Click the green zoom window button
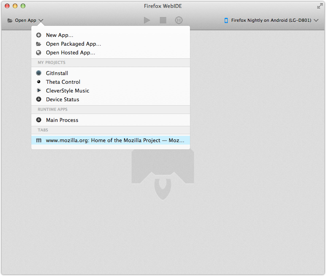The width and height of the screenshot is (326, 276). pos(23,6)
